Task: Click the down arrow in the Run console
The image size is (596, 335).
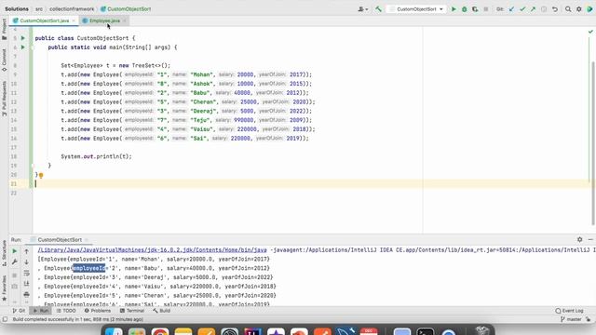Action: pos(27,262)
